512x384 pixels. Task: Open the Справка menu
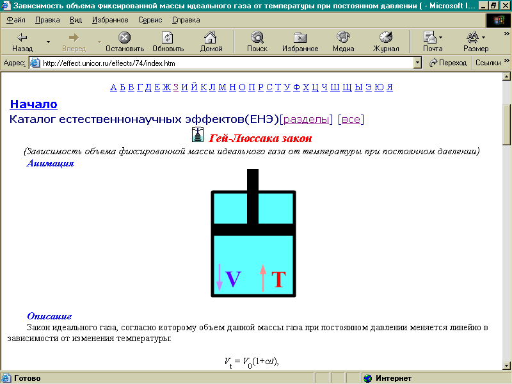[x=186, y=20]
